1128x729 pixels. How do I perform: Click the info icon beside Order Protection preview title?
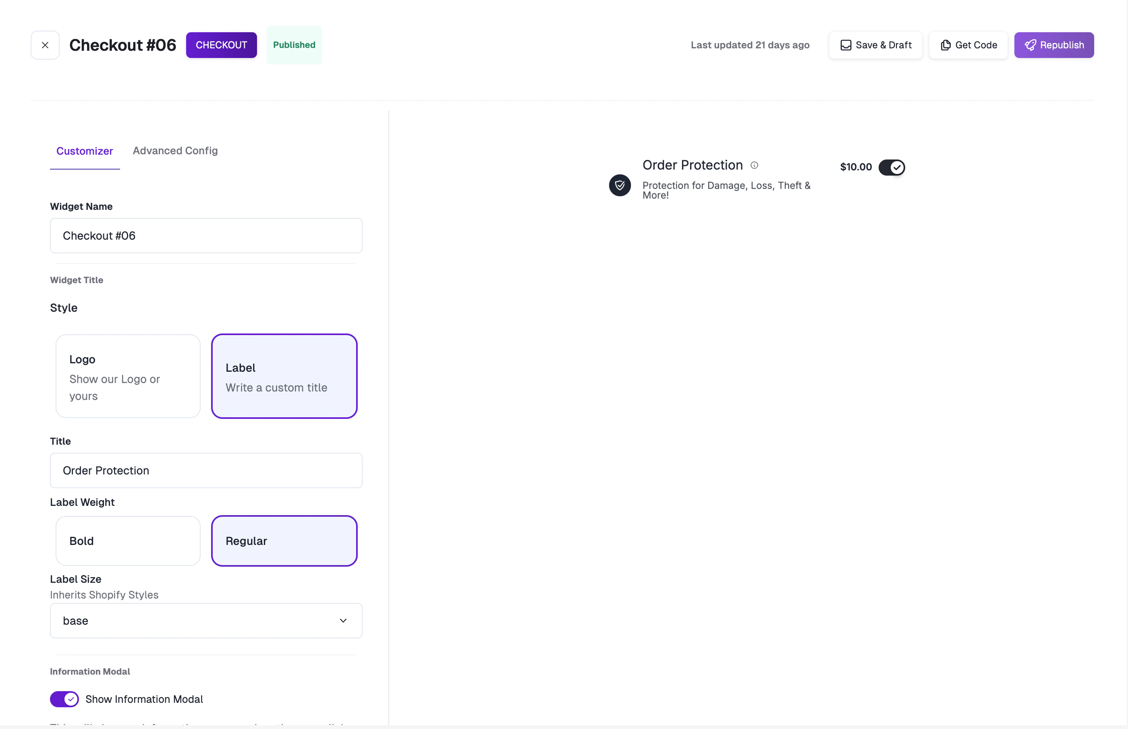[755, 165]
